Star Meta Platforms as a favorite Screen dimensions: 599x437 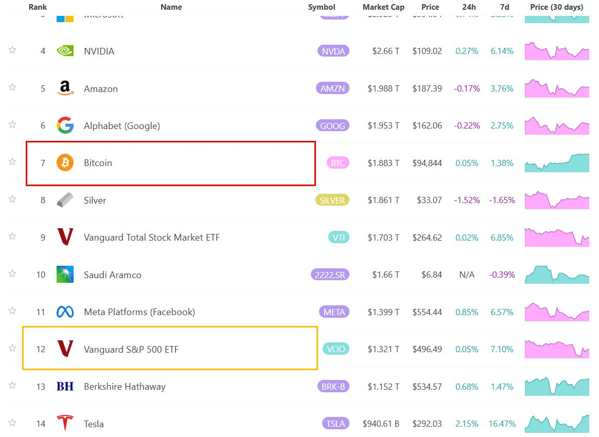point(12,311)
